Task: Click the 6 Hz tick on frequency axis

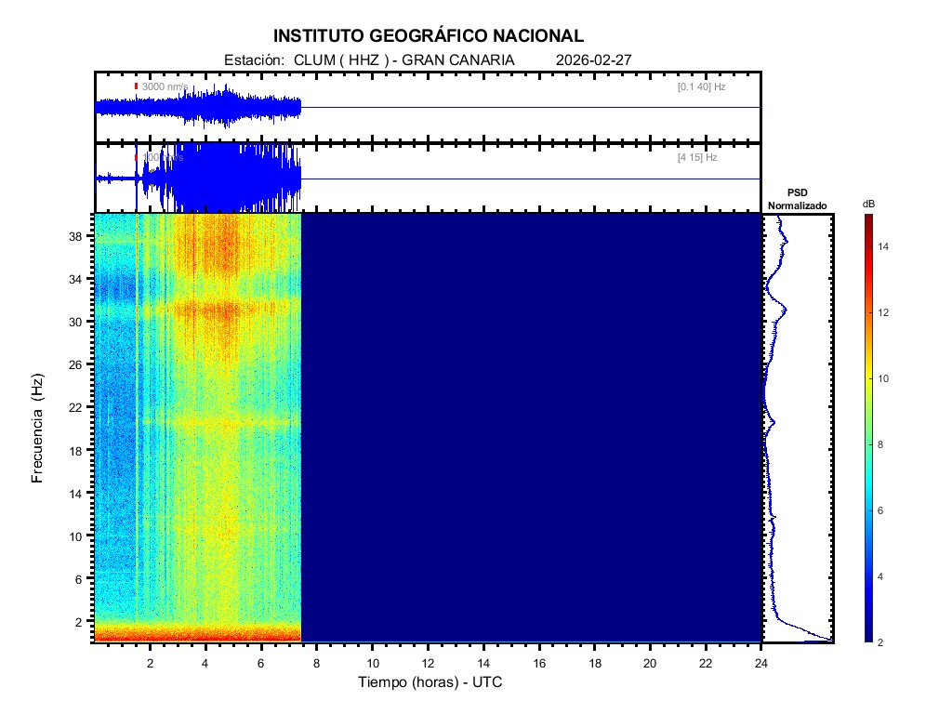Action: [x=80, y=578]
